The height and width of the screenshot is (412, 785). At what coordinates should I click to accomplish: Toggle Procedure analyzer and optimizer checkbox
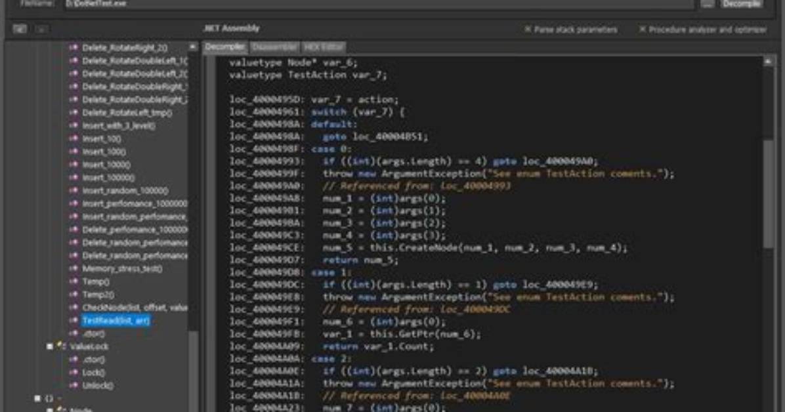(643, 30)
